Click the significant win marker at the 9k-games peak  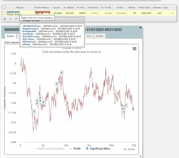tap(62, 73)
